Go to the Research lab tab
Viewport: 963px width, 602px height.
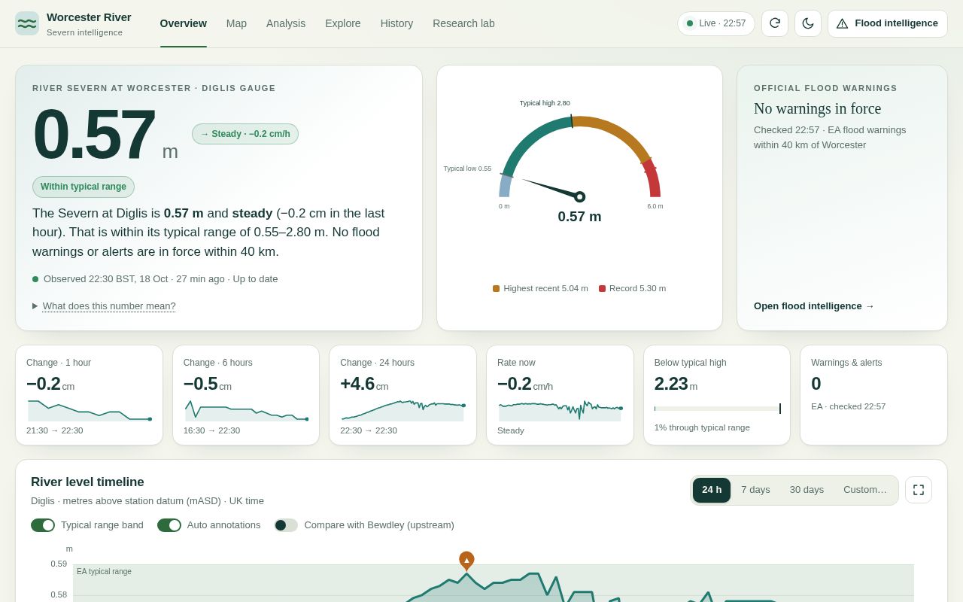(463, 23)
